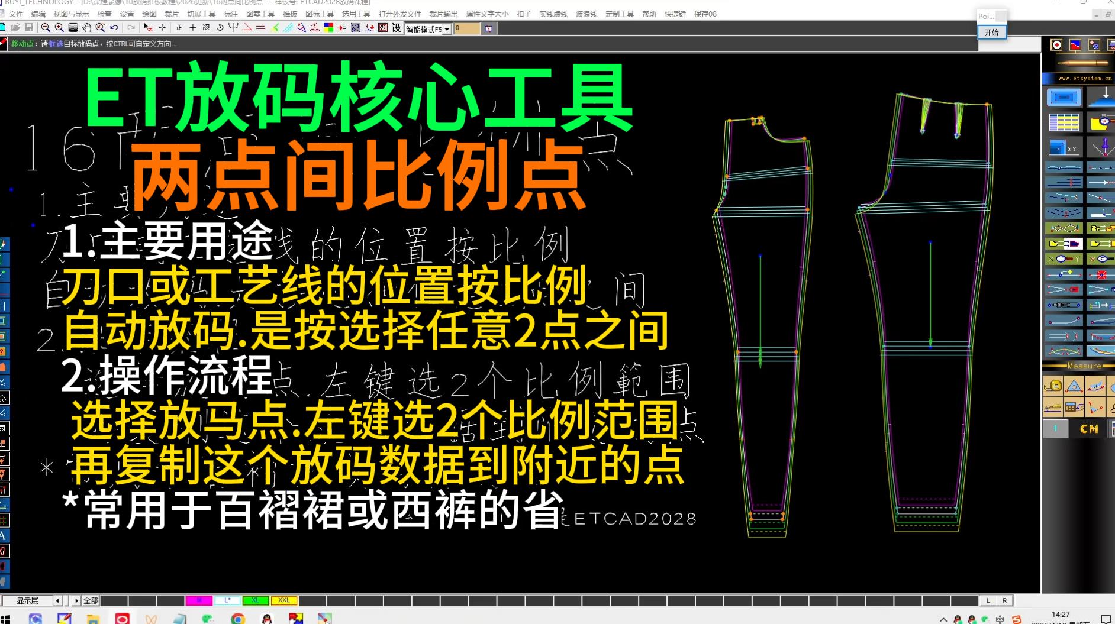Image resolution: width=1115 pixels, height=624 pixels.
Task: Toggle the XL size layer
Action: coord(255,600)
